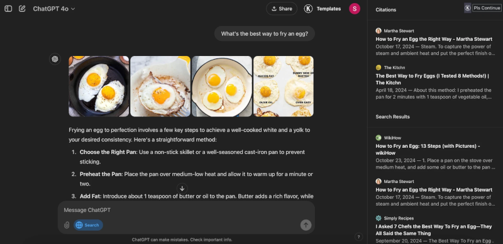Click the send message arrow button
This screenshot has height=244, width=503.
[x=306, y=225]
